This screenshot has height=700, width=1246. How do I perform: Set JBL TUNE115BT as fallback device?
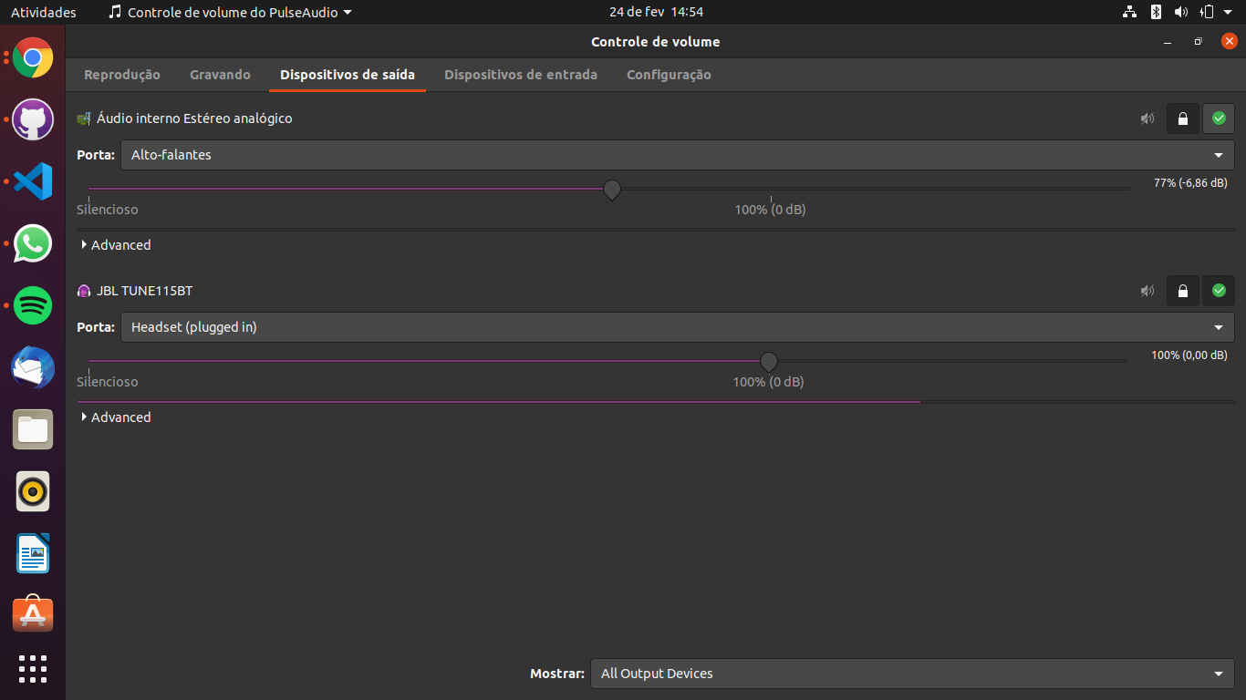1219,291
